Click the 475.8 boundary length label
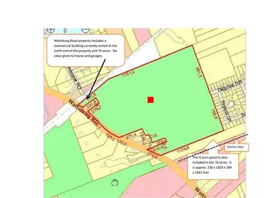This screenshot has height=198, width=264. tap(131, 136)
